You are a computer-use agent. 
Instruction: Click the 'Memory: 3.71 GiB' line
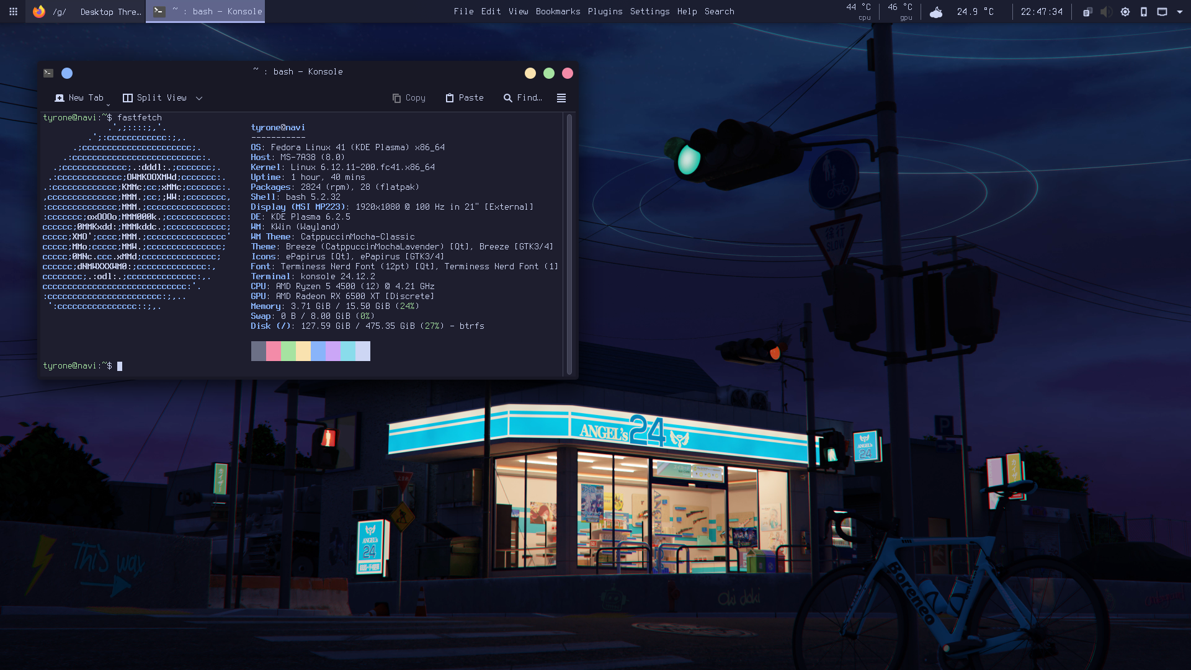point(336,306)
